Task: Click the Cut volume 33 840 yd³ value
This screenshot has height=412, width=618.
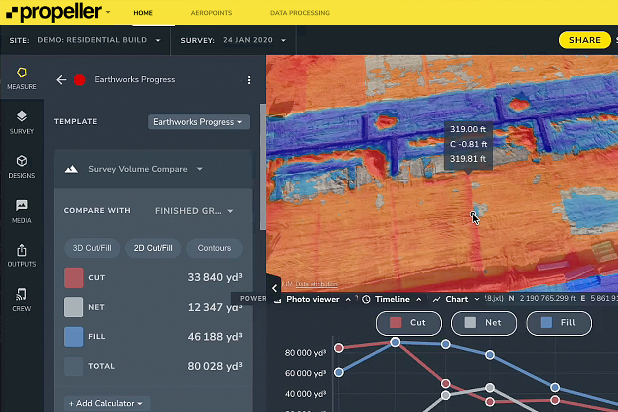Action: click(x=215, y=278)
